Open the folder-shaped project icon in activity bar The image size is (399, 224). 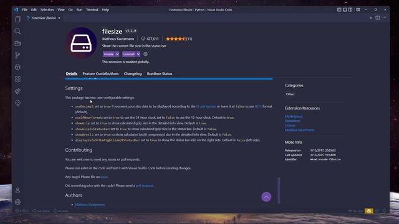click(17, 44)
